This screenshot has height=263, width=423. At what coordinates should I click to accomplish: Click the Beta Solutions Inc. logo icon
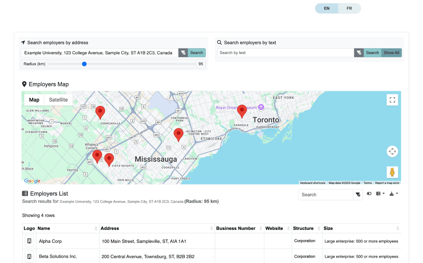29,256
